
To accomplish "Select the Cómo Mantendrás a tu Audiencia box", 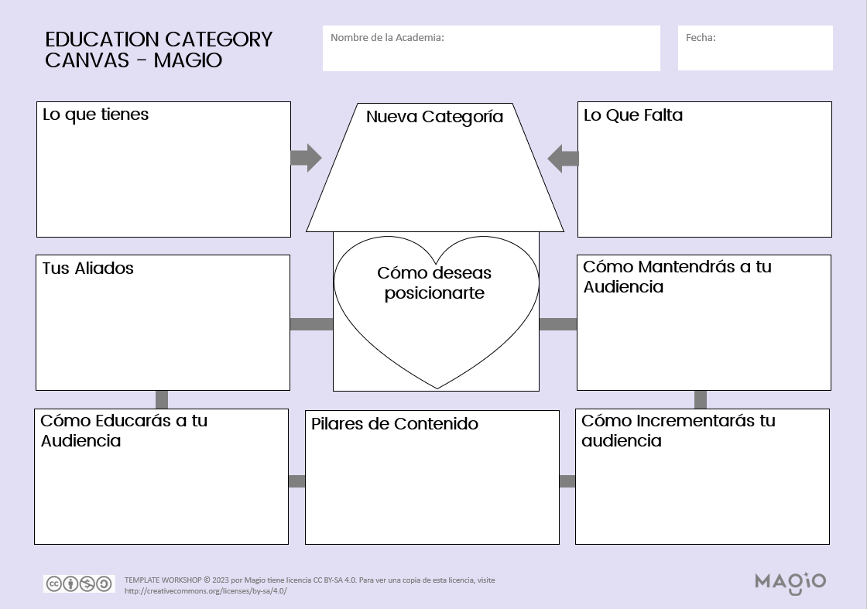I will tap(704, 323).
